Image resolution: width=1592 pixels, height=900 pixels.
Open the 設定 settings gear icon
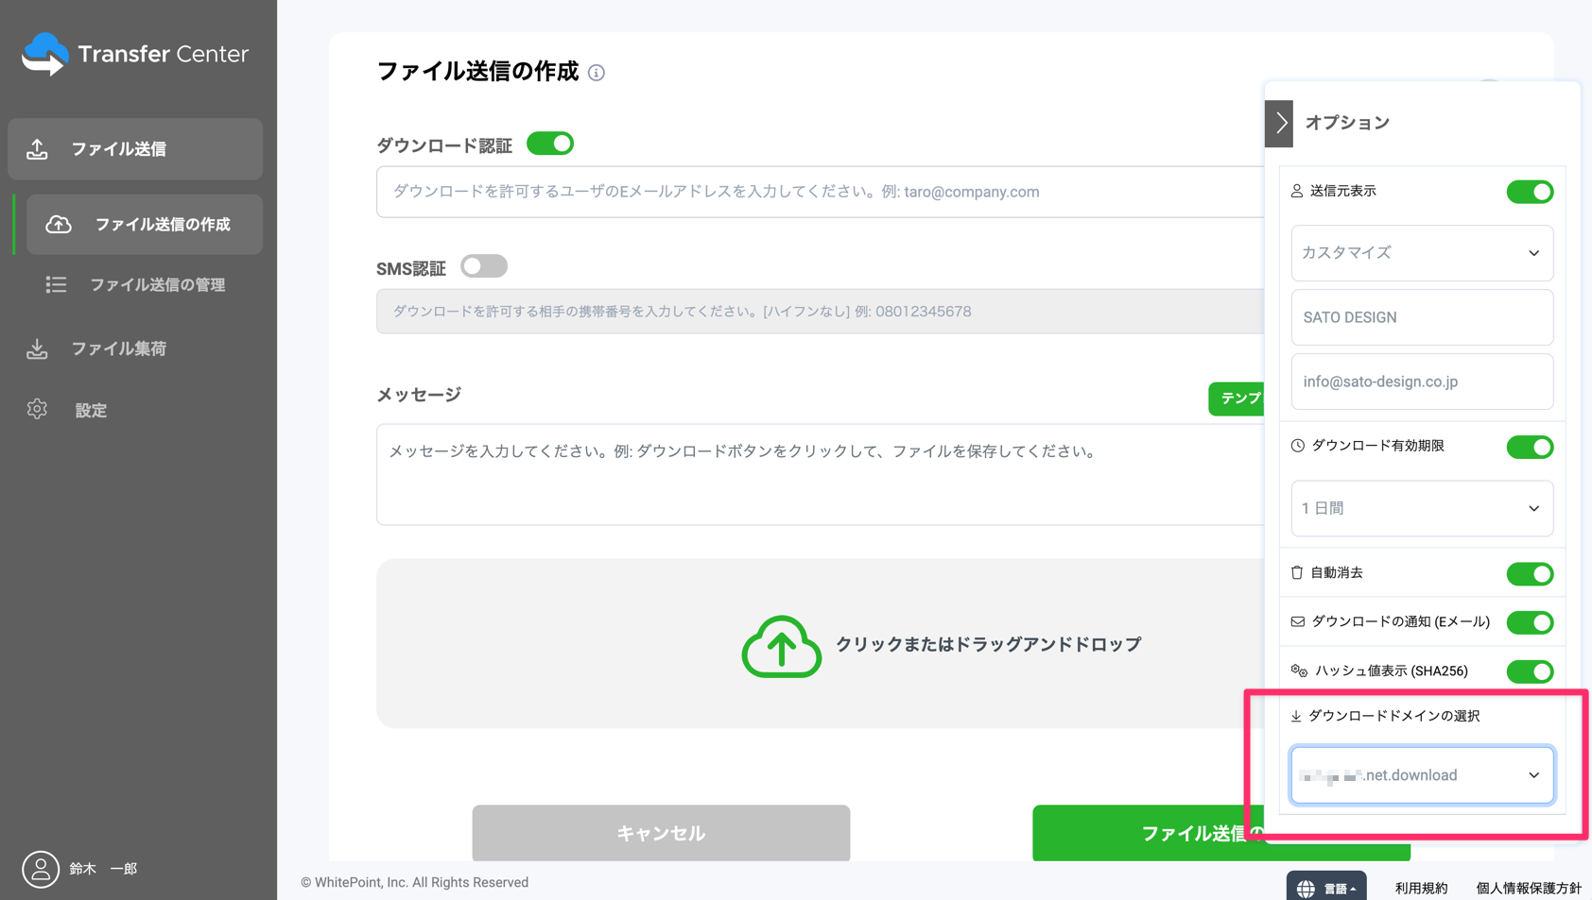click(37, 409)
